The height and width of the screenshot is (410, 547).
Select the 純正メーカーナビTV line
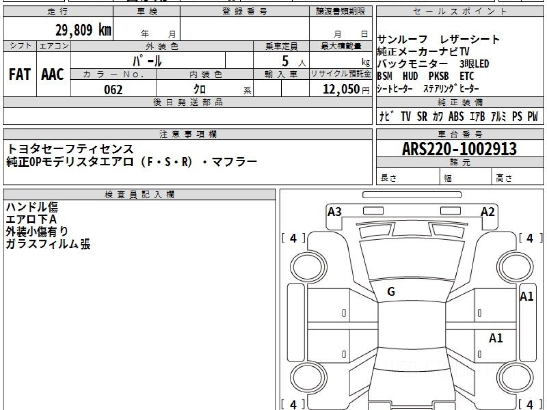coord(423,51)
